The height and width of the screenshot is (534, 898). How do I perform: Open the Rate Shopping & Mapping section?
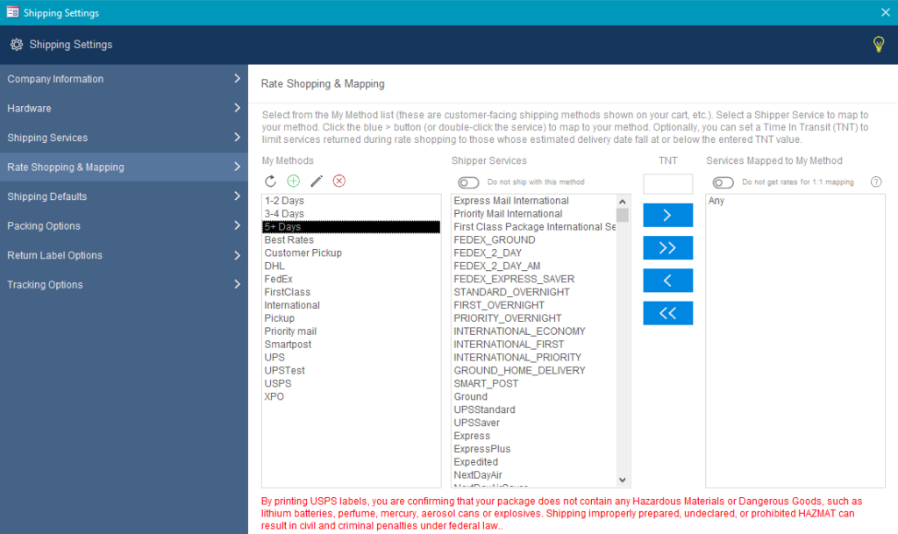tap(125, 167)
